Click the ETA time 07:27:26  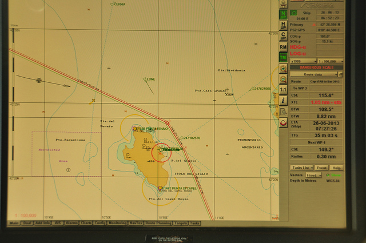[x=326, y=129]
